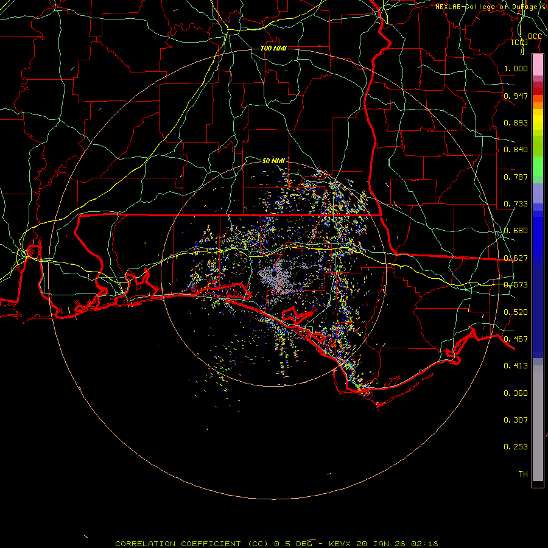Click the 0.947 color scale label
The width and height of the screenshot is (548, 548).
pos(516,96)
